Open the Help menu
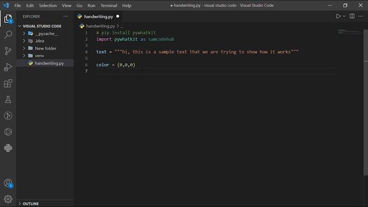The height and width of the screenshot is (207, 368). [126, 5]
